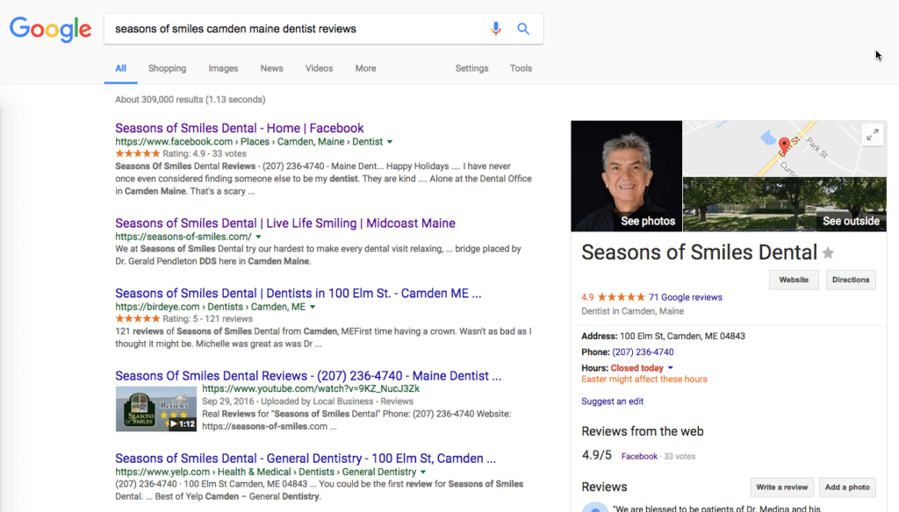The image size is (899, 512).
Task: Click Suggest an edit link
Action: [612, 402]
